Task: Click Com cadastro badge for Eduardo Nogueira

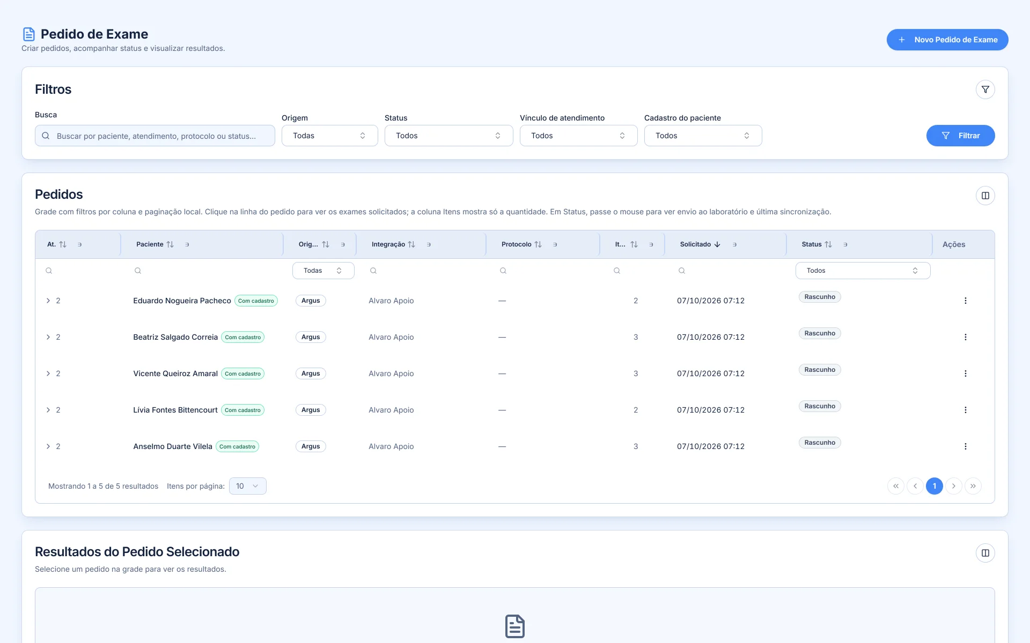Action: click(x=256, y=301)
